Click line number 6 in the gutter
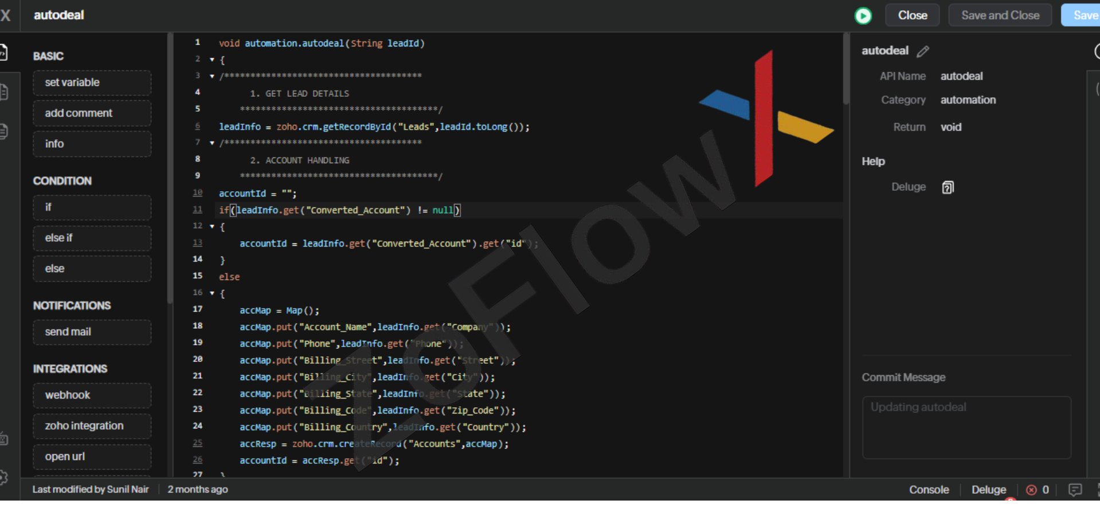1100x508 pixels. point(197,126)
